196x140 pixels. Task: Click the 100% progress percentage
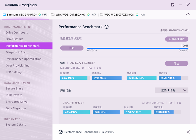tap(185, 46)
